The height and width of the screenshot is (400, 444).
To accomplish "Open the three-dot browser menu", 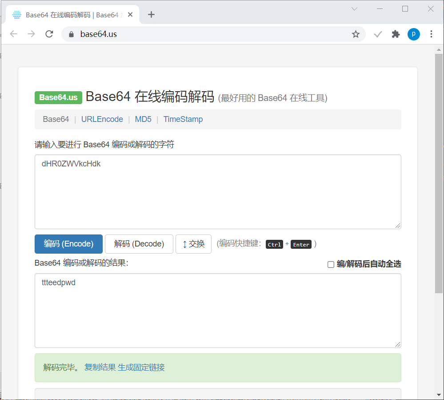I will tap(432, 34).
